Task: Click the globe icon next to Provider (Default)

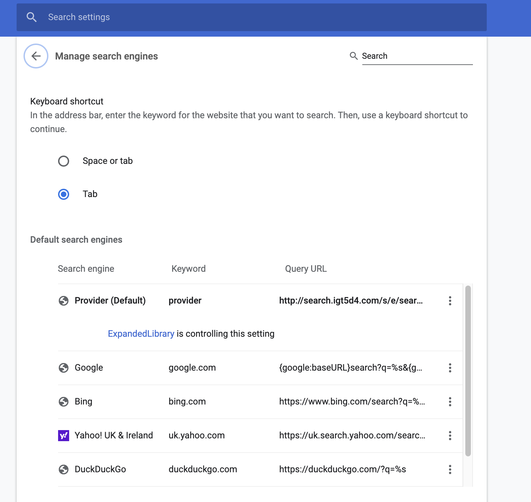Action: click(64, 301)
